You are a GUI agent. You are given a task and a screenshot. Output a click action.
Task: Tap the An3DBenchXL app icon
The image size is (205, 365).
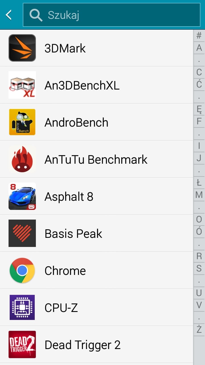click(22, 85)
